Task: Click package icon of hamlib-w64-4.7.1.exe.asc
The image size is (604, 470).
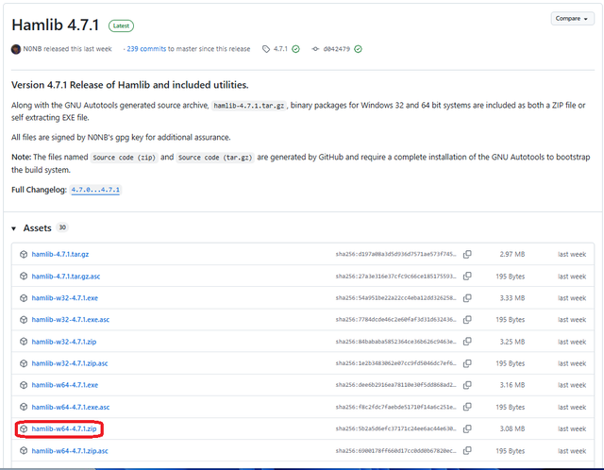Action: pyautogui.click(x=24, y=407)
